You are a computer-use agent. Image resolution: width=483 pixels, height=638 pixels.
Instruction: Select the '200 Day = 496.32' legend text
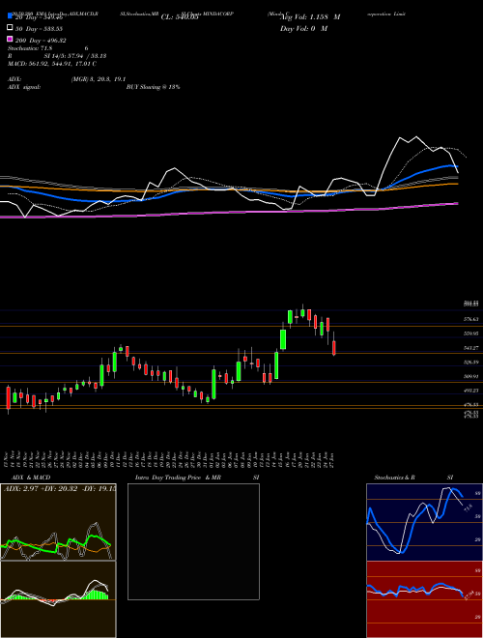(x=41, y=41)
